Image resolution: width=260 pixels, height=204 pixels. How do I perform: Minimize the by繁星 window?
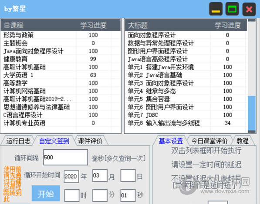[216, 9]
